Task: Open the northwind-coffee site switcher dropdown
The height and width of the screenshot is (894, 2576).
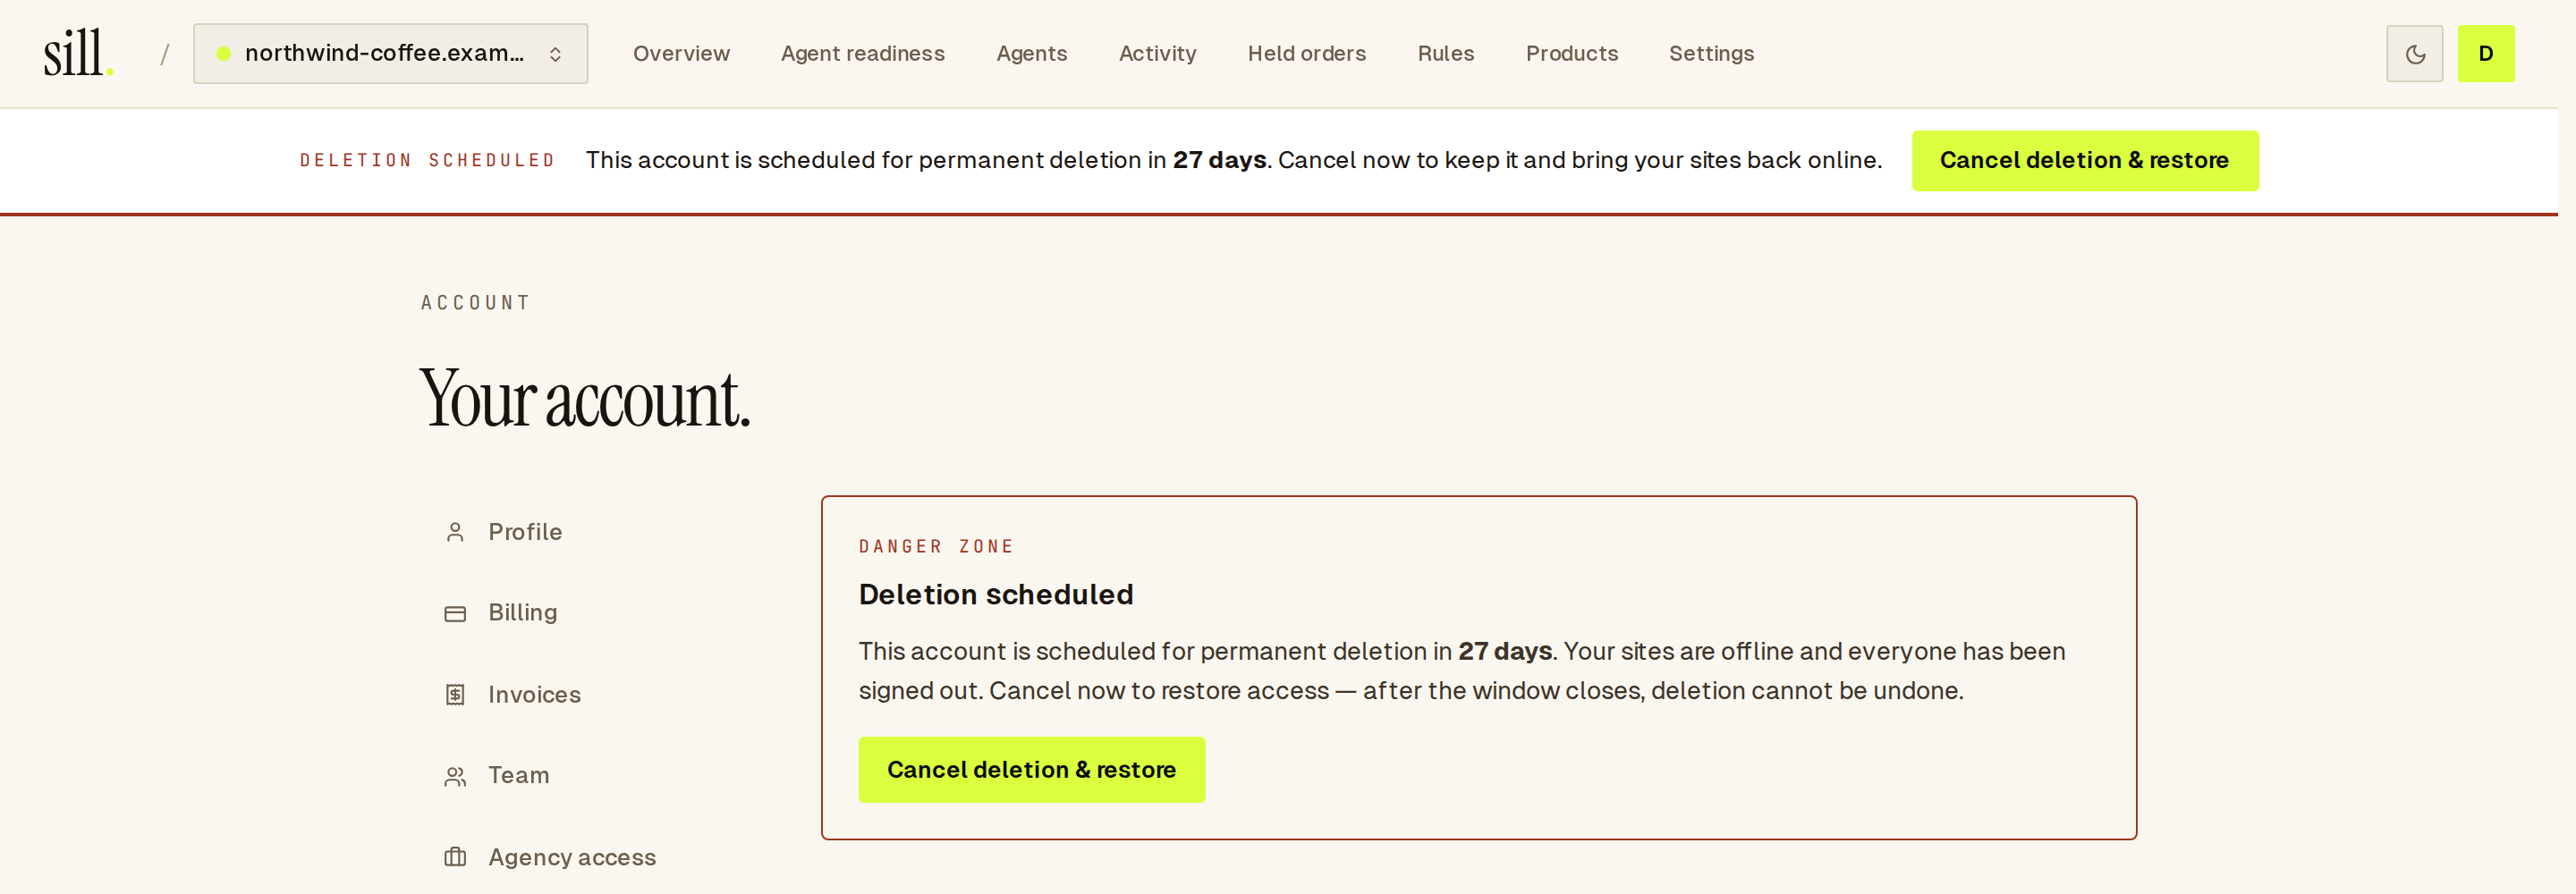Action: [x=390, y=54]
